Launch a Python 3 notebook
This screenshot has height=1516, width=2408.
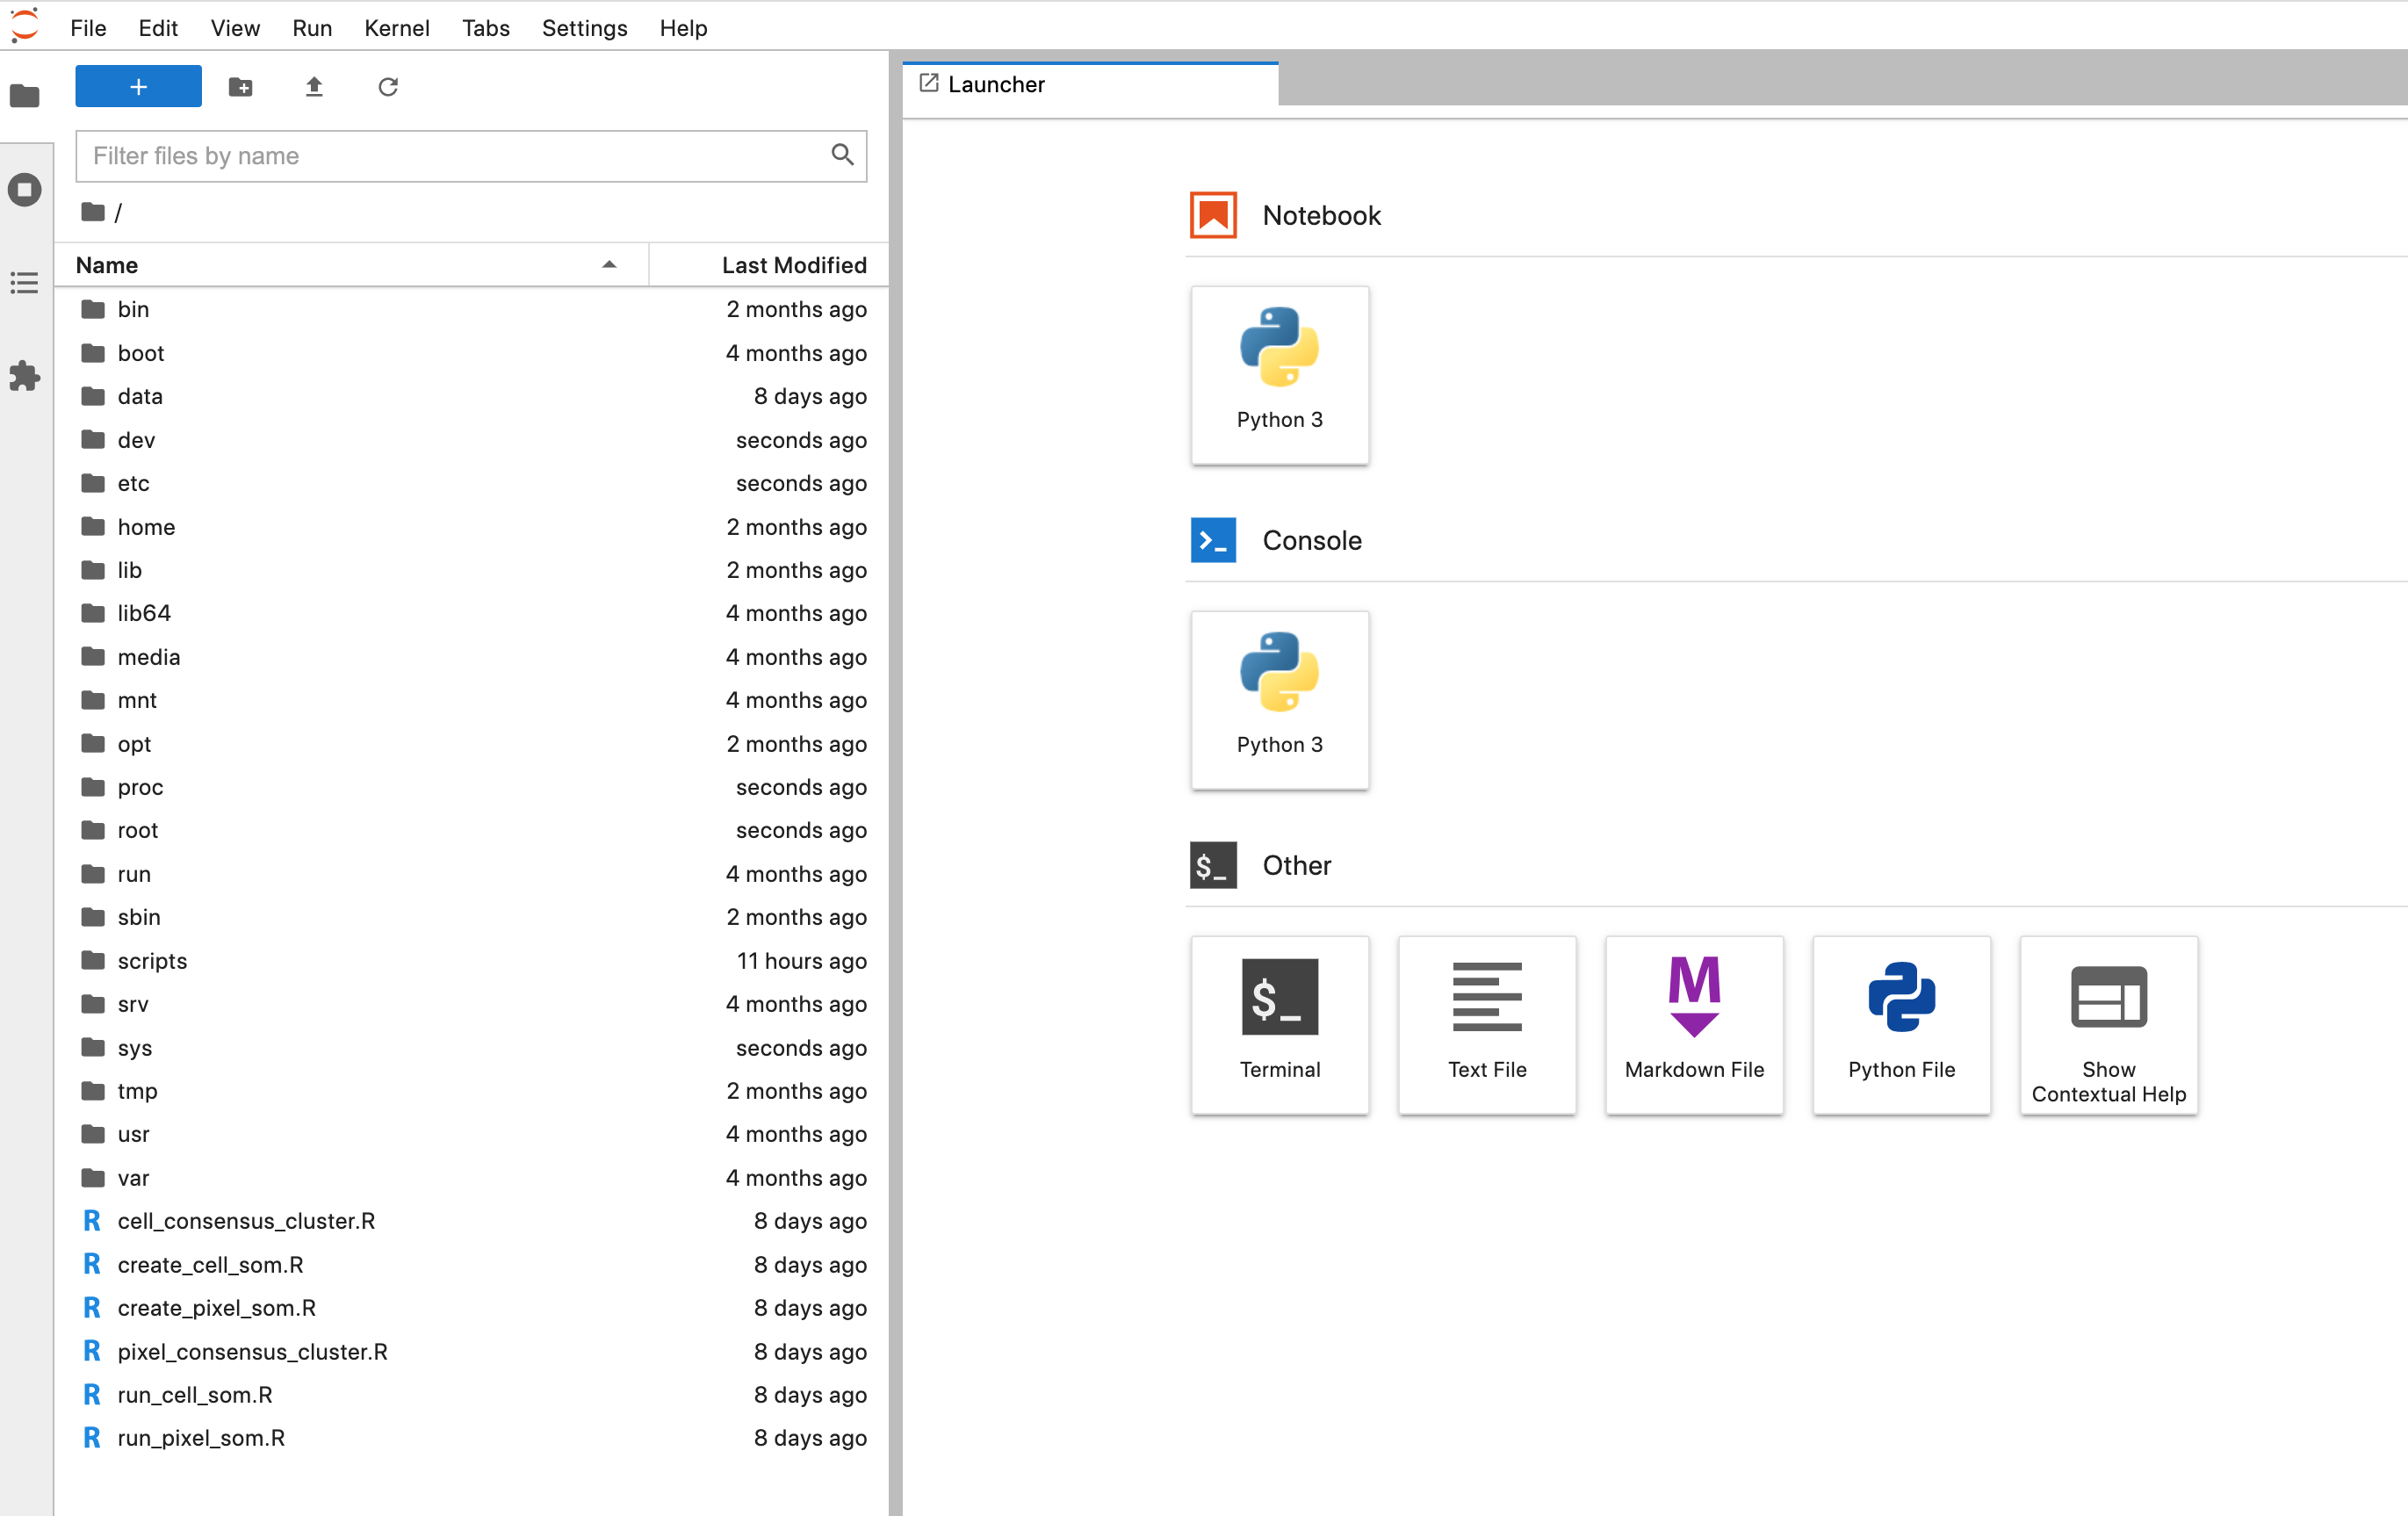click(1279, 375)
